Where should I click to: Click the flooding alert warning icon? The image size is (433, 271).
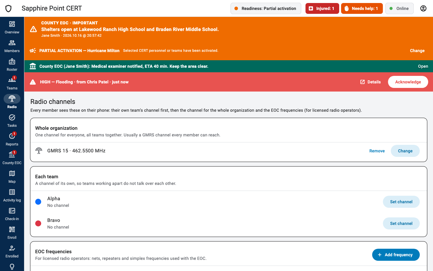coord(33,82)
